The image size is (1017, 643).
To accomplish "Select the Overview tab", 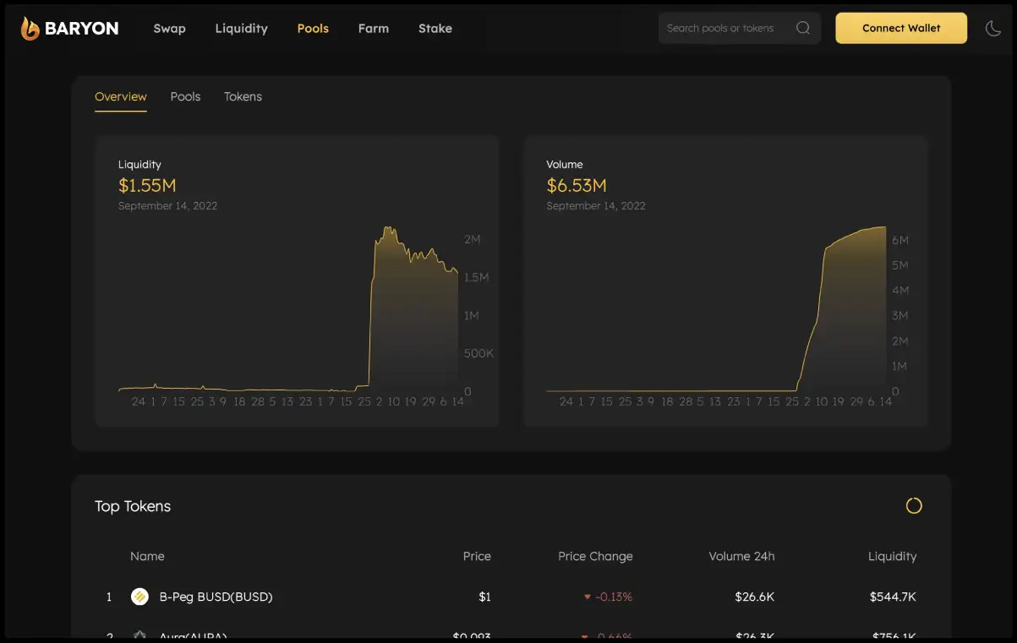I will coord(120,96).
